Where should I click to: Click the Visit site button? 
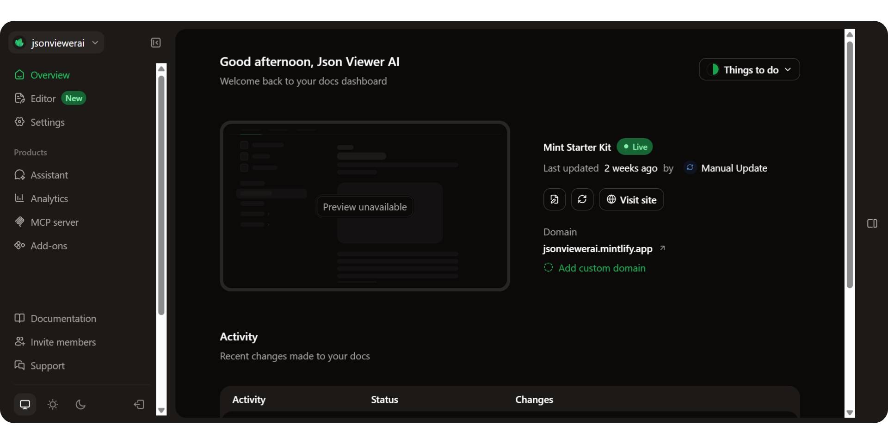click(632, 199)
